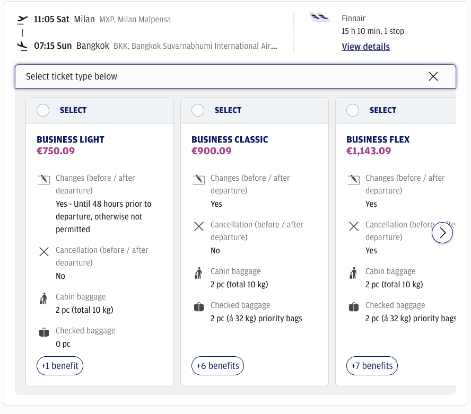
Task: Click the Business Flex €1,143.09 price
Action: pyautogui.click(x=368, y=151)
